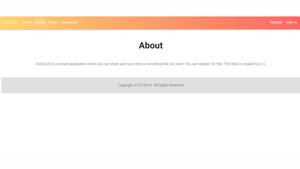Screen dimensions: 300x169
Task: Click the All Rights Reserved text
Action: click(169, 85)
